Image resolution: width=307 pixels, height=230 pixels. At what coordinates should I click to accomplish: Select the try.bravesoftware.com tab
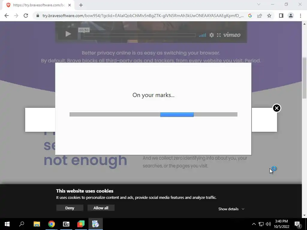click(38, 5)
